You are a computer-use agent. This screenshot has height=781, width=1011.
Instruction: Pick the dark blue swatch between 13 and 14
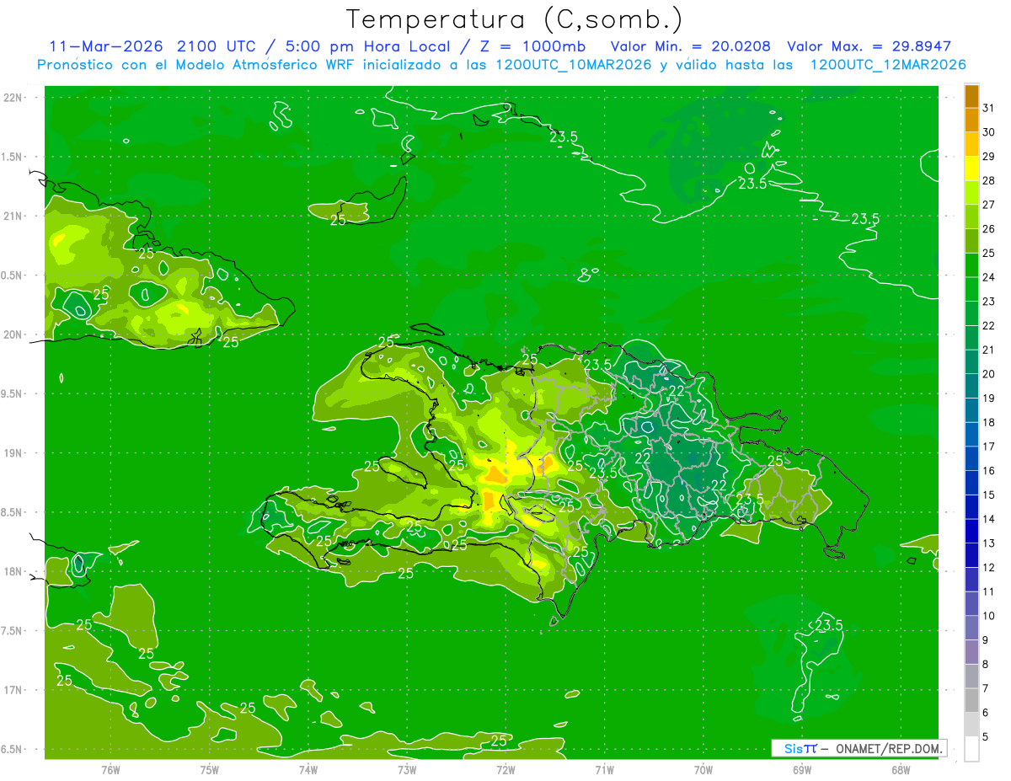[x=971, y=532]
